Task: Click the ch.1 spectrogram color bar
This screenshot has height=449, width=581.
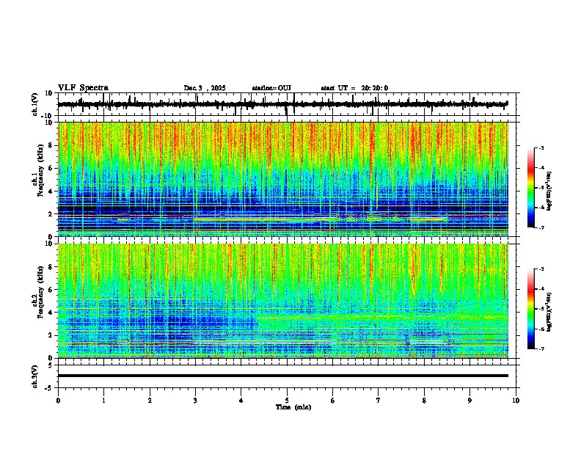Action: (531, 188)
